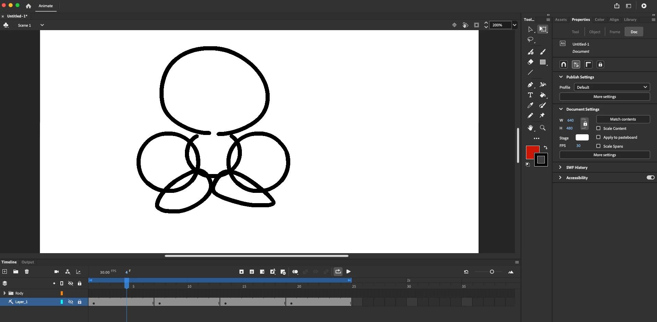Expand the Accessibility section

(560, 177)
